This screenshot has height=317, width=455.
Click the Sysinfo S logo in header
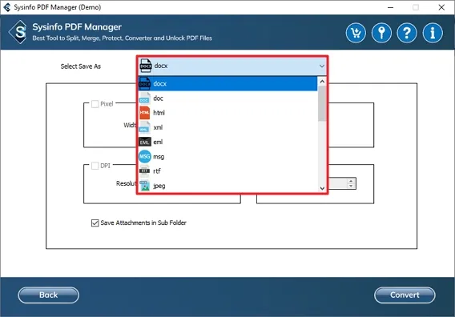[18, 32]
